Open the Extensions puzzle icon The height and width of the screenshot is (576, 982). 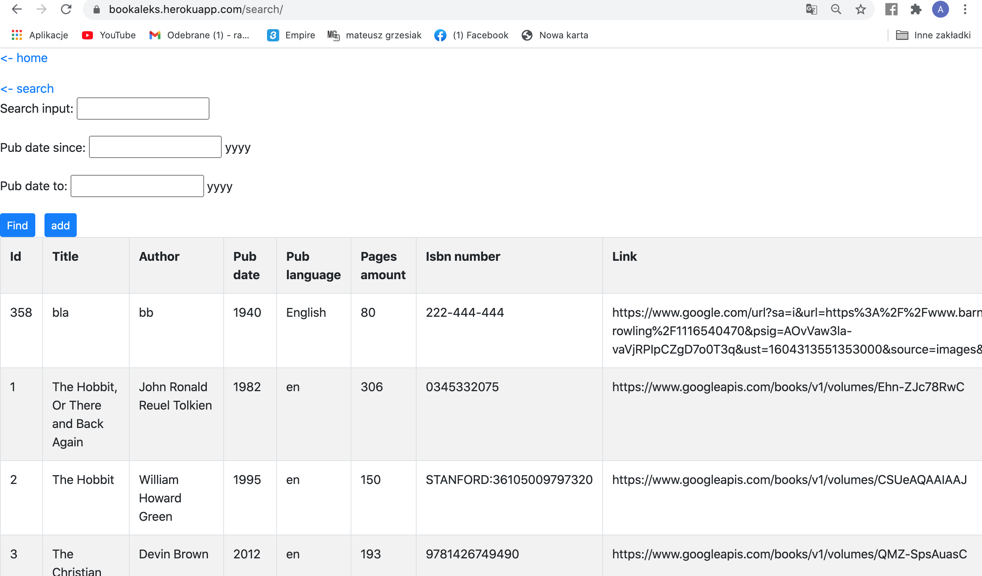tap(916, 9)
